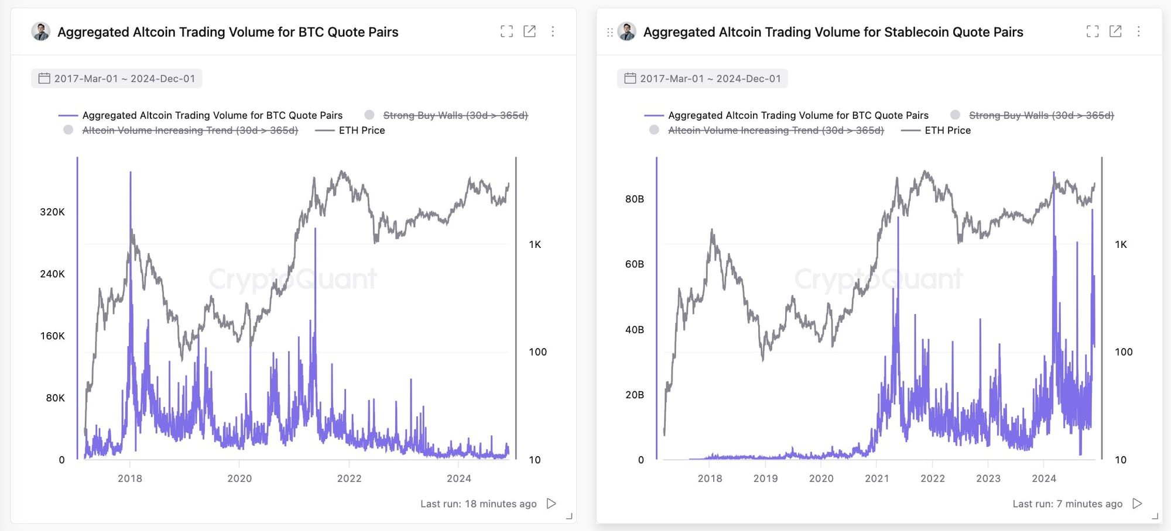1171x531 pixels.
Task: Open the profile menu via Stablecoin chart avatar
Action: pyautogui.click(x=628, y=32)
